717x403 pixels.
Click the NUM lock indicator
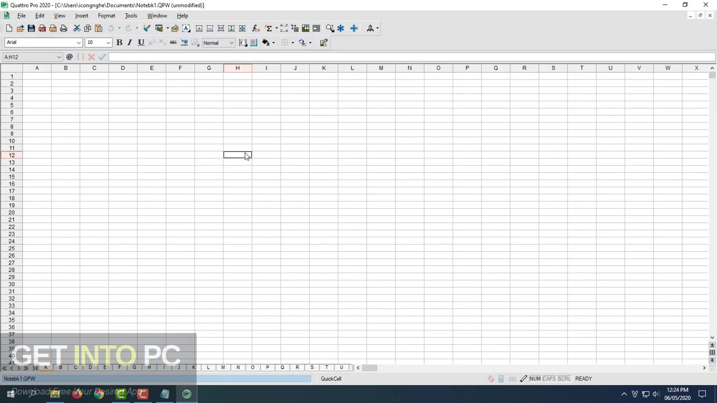535,379
